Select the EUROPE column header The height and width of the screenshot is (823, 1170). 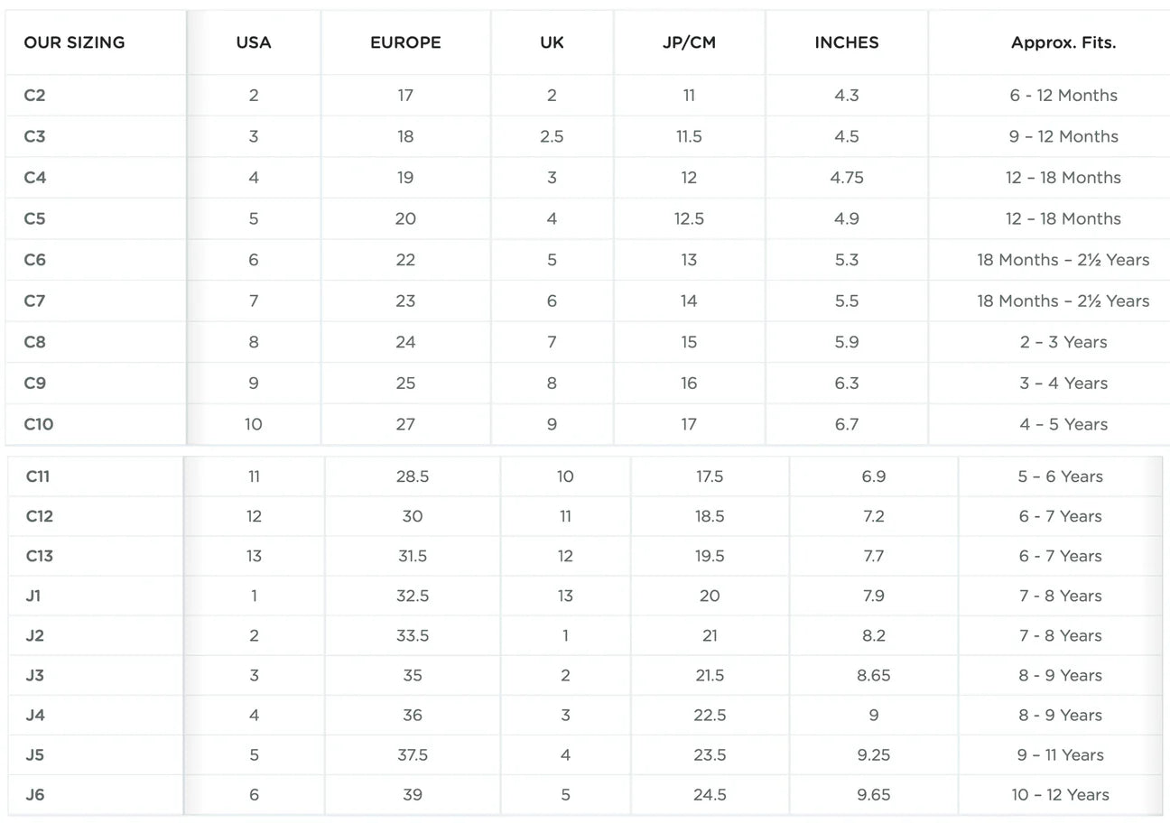click(x=405, y=42)
